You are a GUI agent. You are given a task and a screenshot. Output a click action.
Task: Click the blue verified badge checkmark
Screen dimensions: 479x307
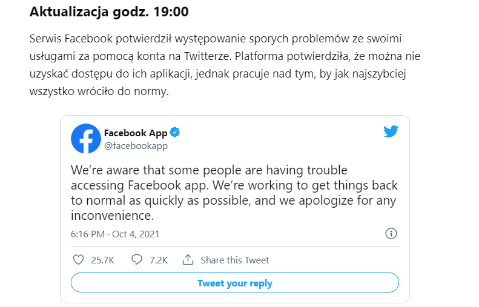[175, 133]
